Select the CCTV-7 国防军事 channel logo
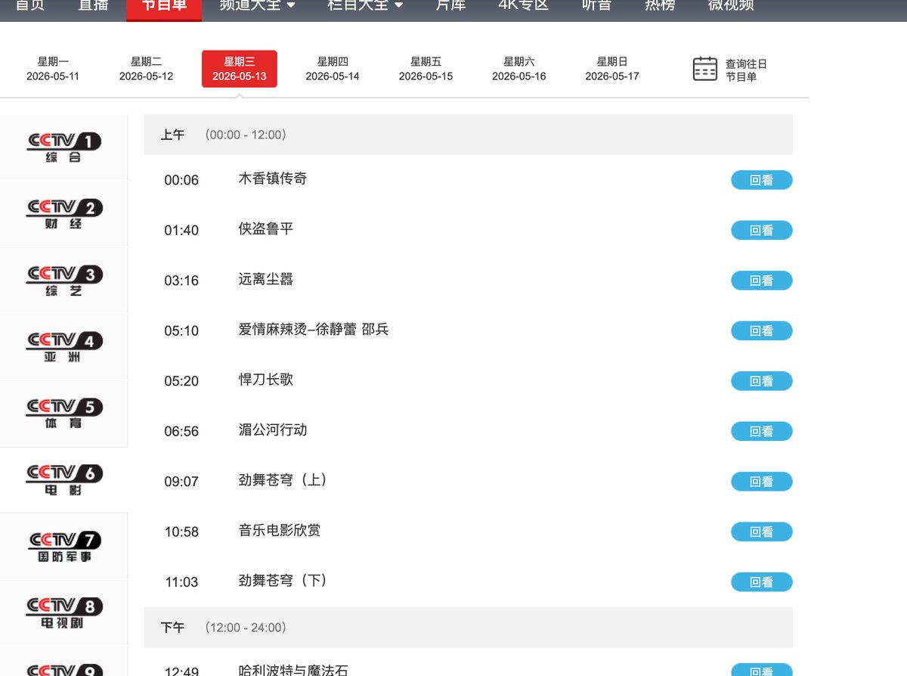Image resolution: width=907 pixels, height=676 pixels. click(x=63, y=547)
